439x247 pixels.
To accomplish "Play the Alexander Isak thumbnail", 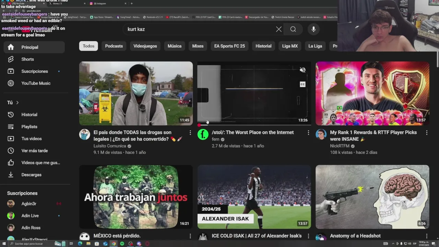I will pyautogui.click(x=254, y=197).
